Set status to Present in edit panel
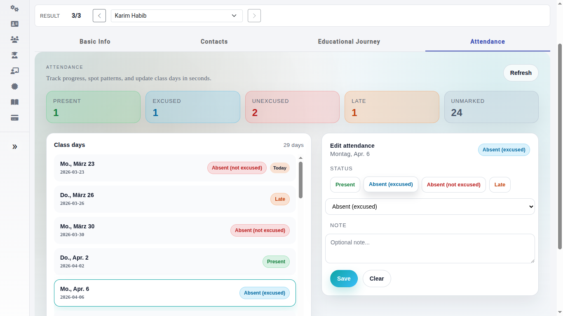The width and height of the screenshot is (563, 316). [345, 185]
